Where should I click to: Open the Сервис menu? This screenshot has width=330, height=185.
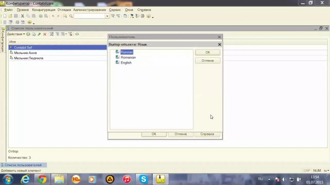[115, 10]
